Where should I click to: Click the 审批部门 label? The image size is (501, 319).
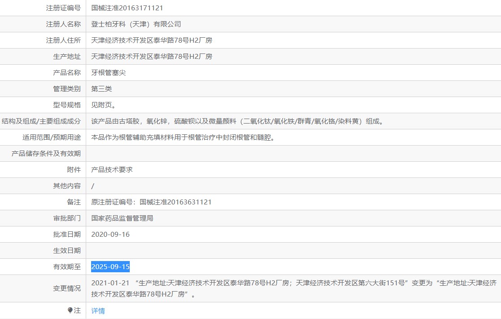67,218
